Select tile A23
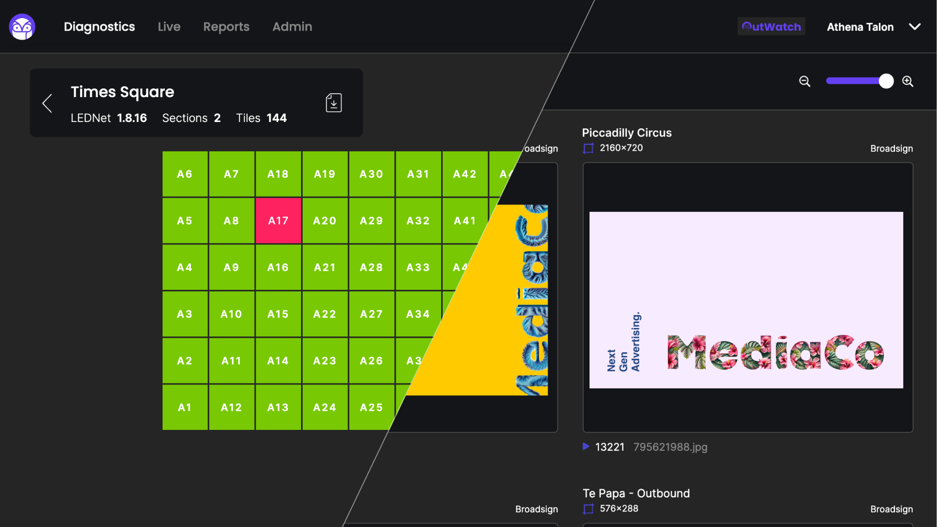This screenshot has width=937, height=527. tap(325, 361)
